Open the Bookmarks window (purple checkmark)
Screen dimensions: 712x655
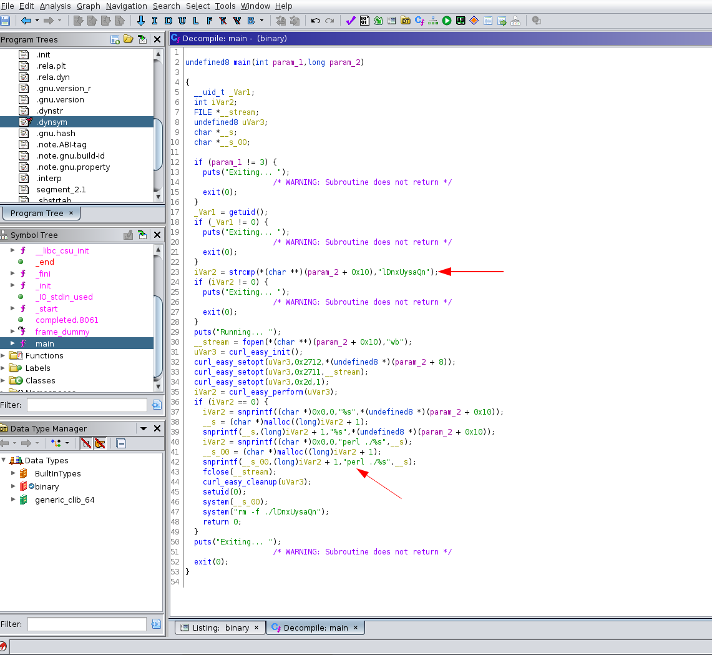tap(351, 21)
